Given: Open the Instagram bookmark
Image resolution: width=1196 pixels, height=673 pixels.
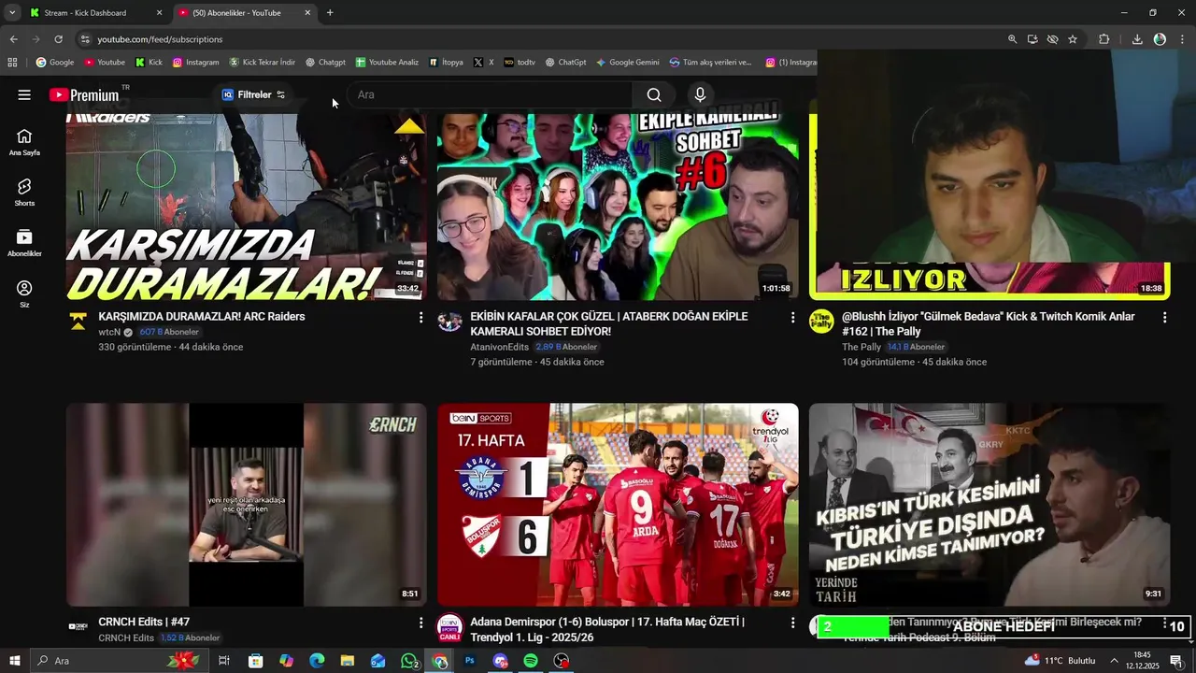Looking at the screenshot, I should pos(195,63).
